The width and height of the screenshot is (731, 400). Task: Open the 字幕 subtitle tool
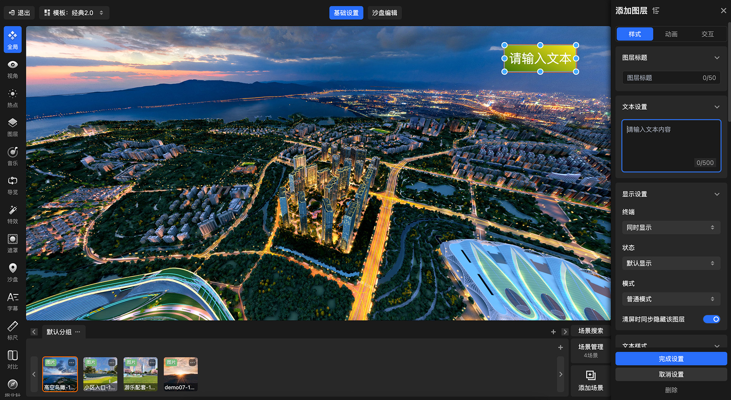tap(12, 301)
